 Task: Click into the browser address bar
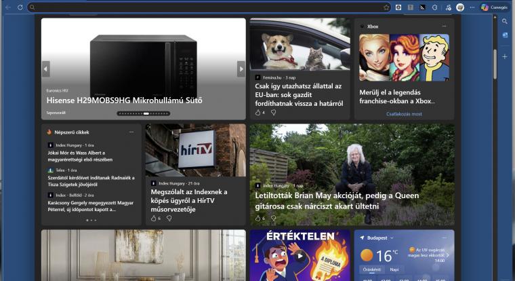tap(209, 7)
